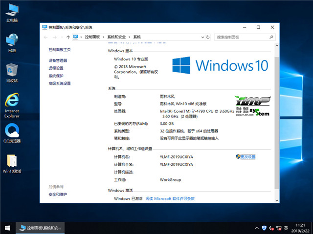Click 更改设置 link

pos(248,157)
